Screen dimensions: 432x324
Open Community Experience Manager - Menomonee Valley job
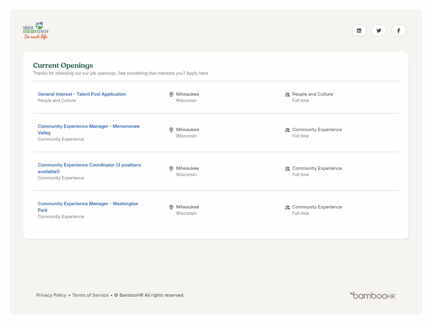point(88,130)
